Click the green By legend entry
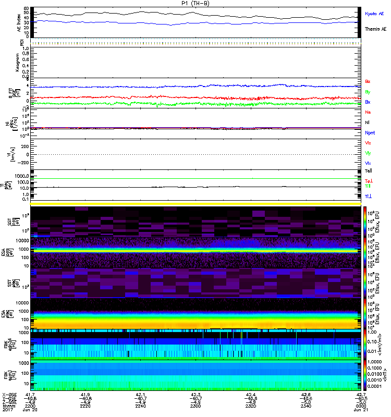Image resolution: width=391 pixels, height=417 pixels. point(368,92)
